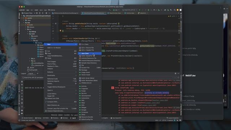
Task: Click the C++ Class entry icon
Action: click(x=80, y=44)
